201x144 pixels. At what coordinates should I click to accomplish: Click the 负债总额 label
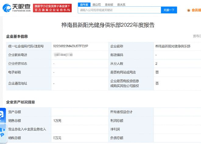coord(117,138)
